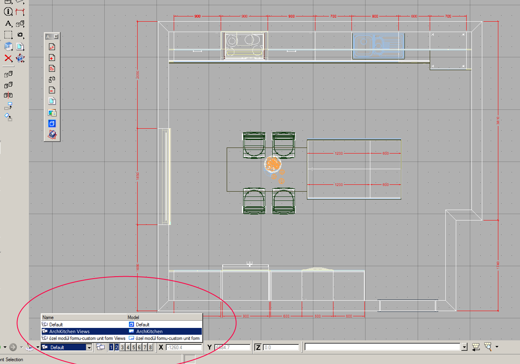This screenshot has width=520, height=364.
Task: Expand the key-in field dropdown arrow
Action: click(464, 347)
